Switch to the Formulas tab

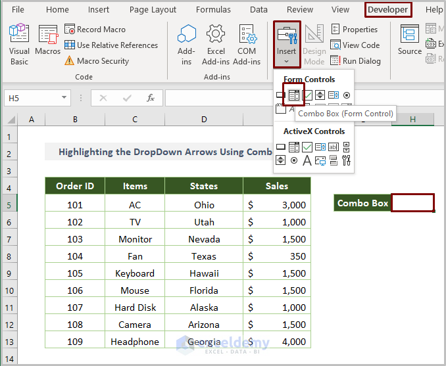click(212, 10)
